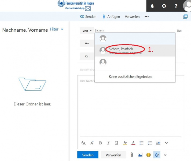
Task: Click the OutlookWebApp envelope icon
Action: pyautogui.click(x=88, y=9)
